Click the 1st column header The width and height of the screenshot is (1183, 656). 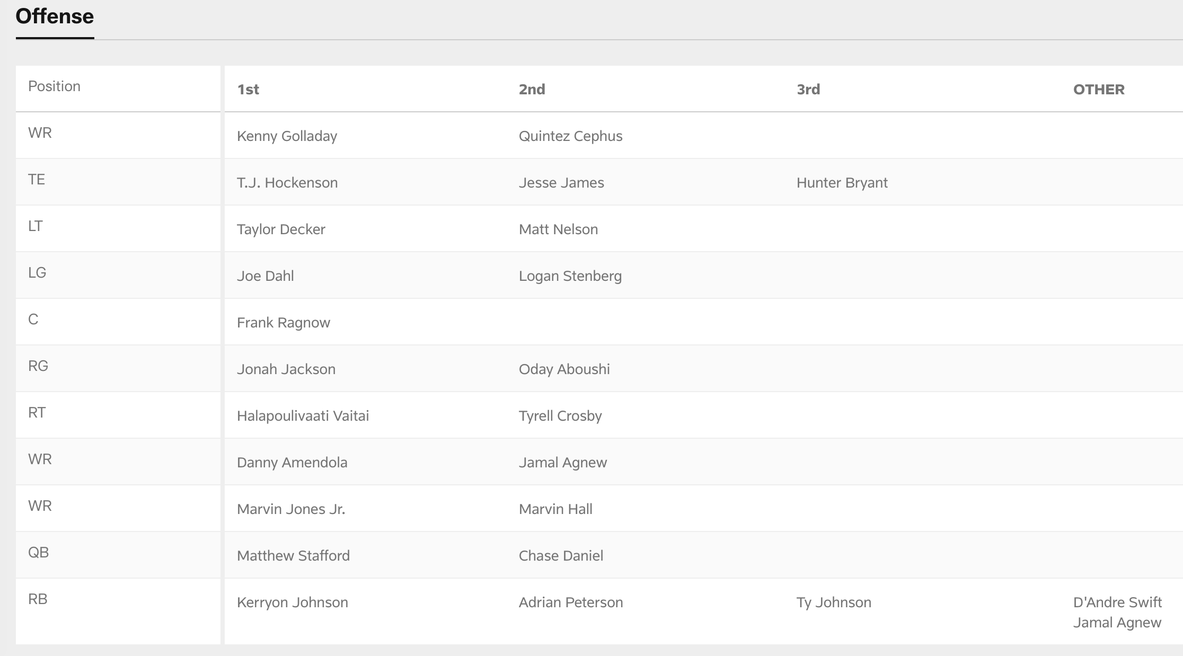[248, 90]
